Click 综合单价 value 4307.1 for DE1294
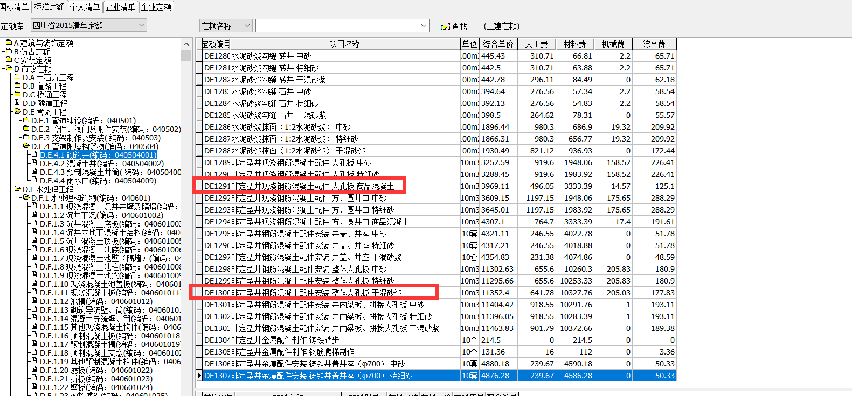Image resolution: width=852 pixels, height=396 pixels. pyautogui.click(x=498, y=222)
